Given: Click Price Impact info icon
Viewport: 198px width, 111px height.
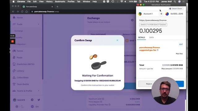Looking at the screenshot, I should pos(101,102).
